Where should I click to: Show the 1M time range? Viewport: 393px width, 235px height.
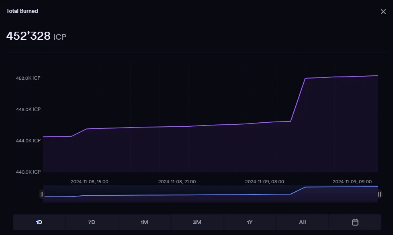(x=144, y=222)
